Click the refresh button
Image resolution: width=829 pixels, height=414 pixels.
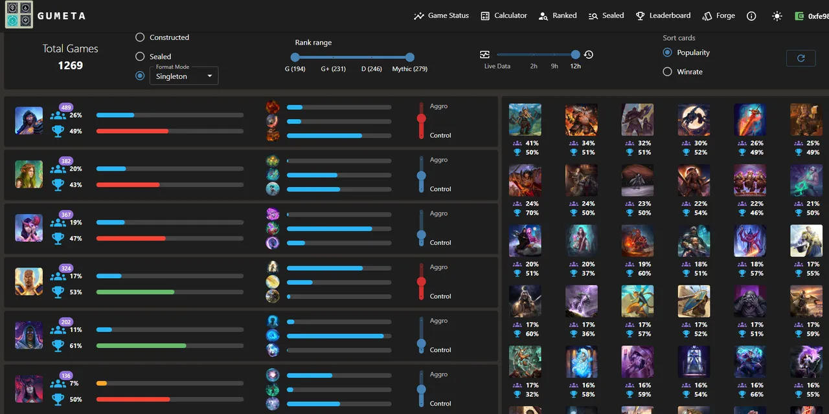[x=801, y=58]
